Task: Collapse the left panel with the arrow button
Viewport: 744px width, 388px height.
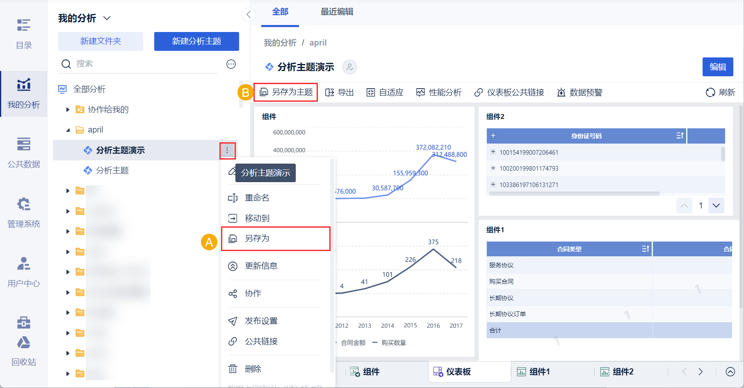Action: (x=249, y=15)
